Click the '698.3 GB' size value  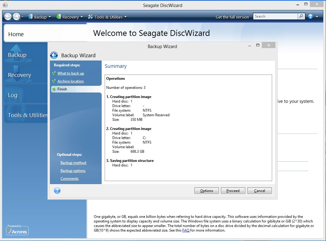click(137, 152)
